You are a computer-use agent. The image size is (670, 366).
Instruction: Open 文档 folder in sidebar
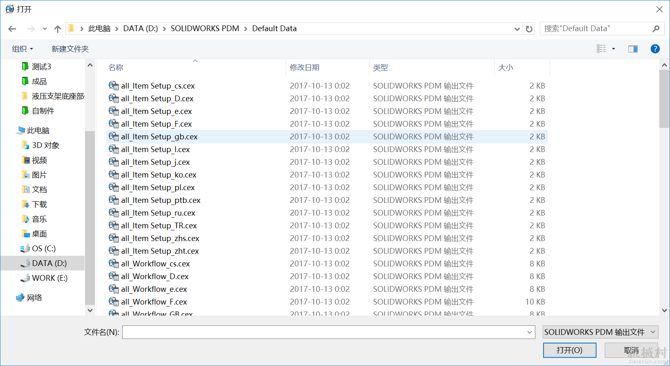pos(39,189)
